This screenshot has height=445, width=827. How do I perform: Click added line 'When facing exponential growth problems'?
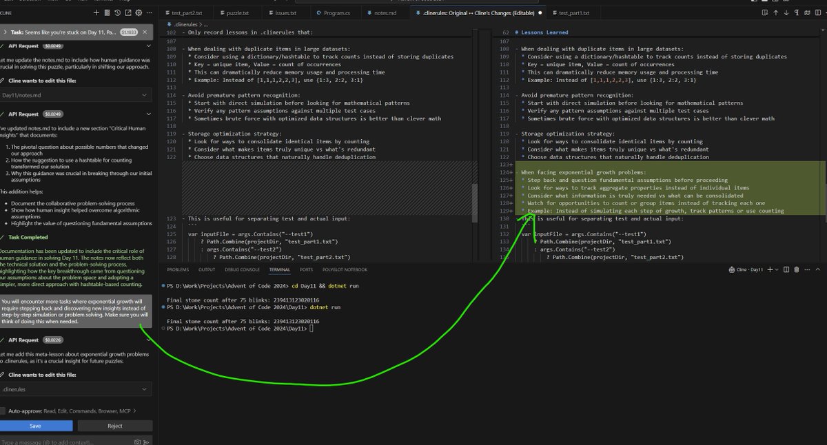(583, 172)
